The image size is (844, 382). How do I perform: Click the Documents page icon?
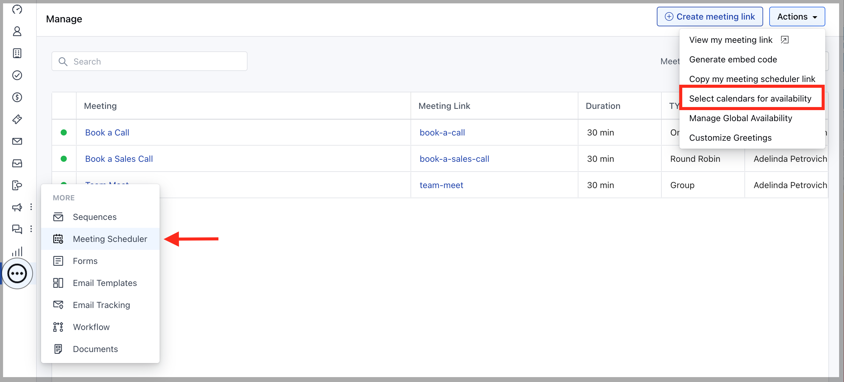pyautogui.click(x=58, y=349)
